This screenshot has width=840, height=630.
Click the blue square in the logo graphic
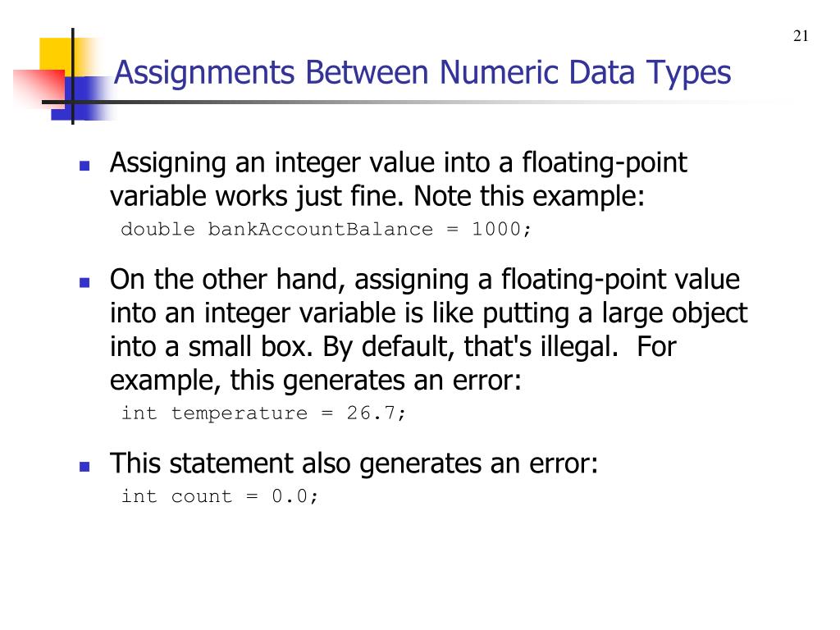80,98
